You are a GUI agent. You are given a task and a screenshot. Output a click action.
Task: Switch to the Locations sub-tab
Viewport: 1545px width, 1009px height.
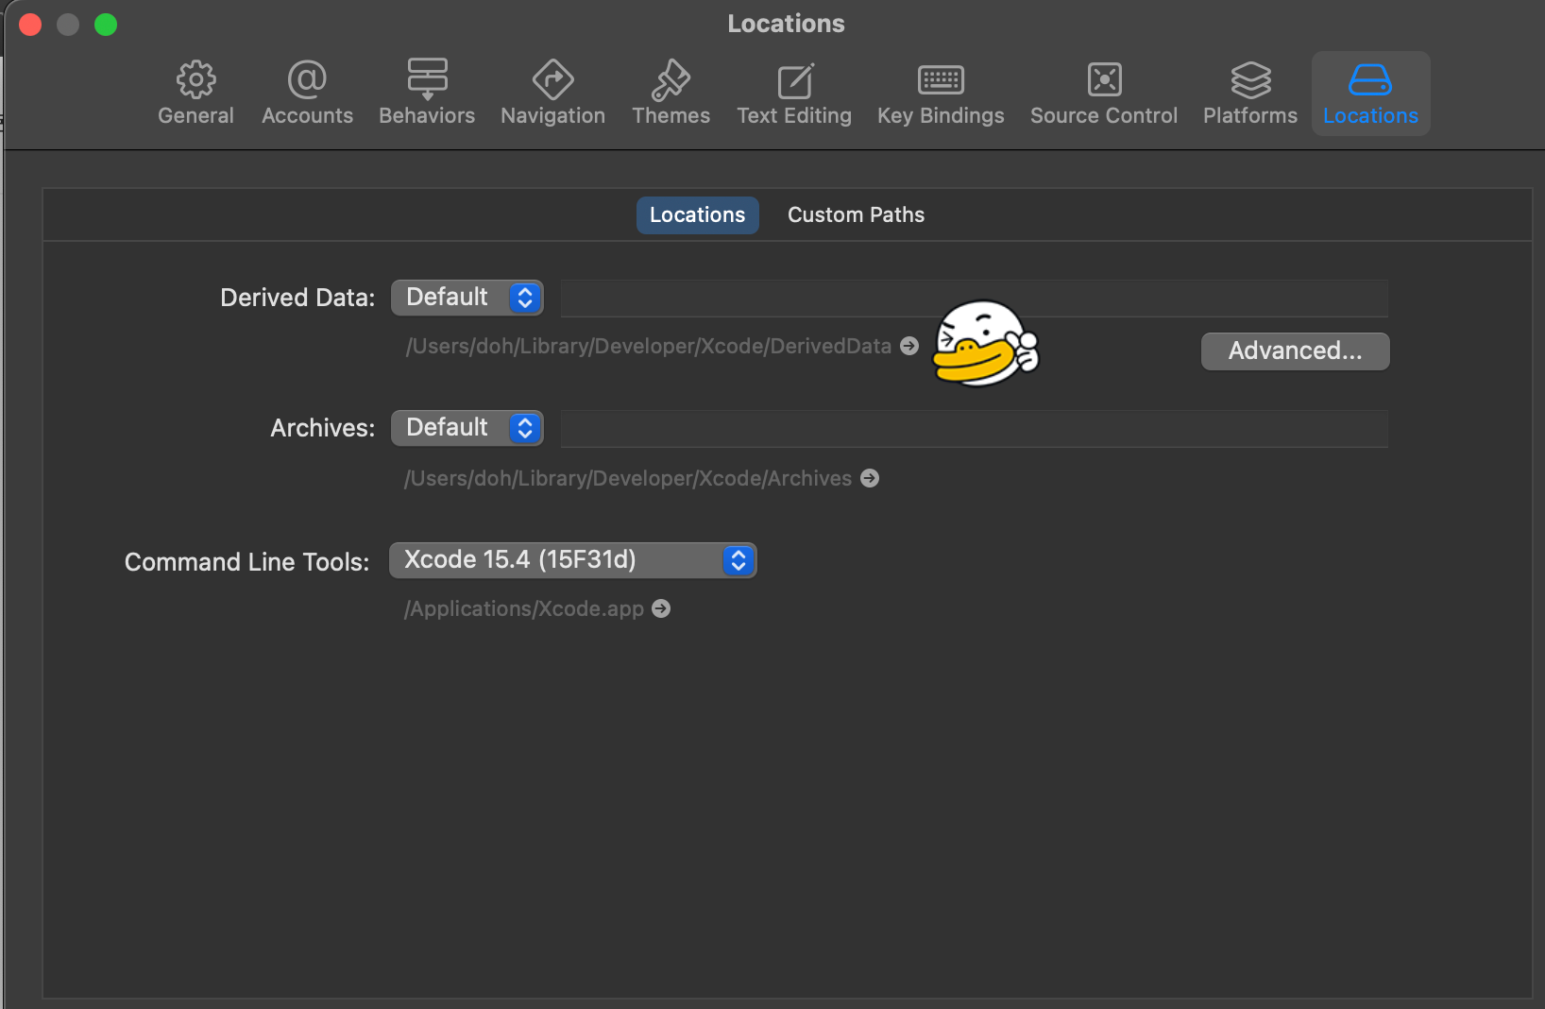(697, 215)
